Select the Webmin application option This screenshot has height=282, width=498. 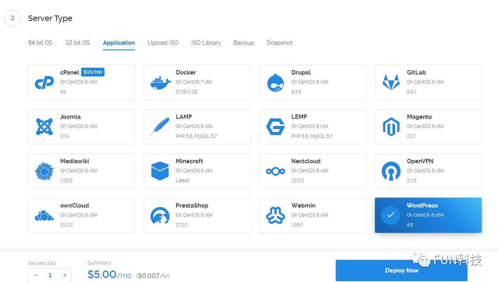tap(312, 215)
